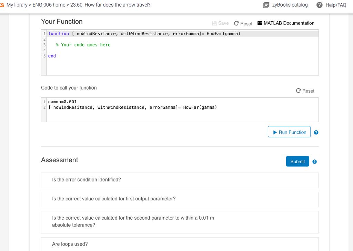Click help icon beside Run Function
This screenshot has width=353, height=251.
point(316,133)
